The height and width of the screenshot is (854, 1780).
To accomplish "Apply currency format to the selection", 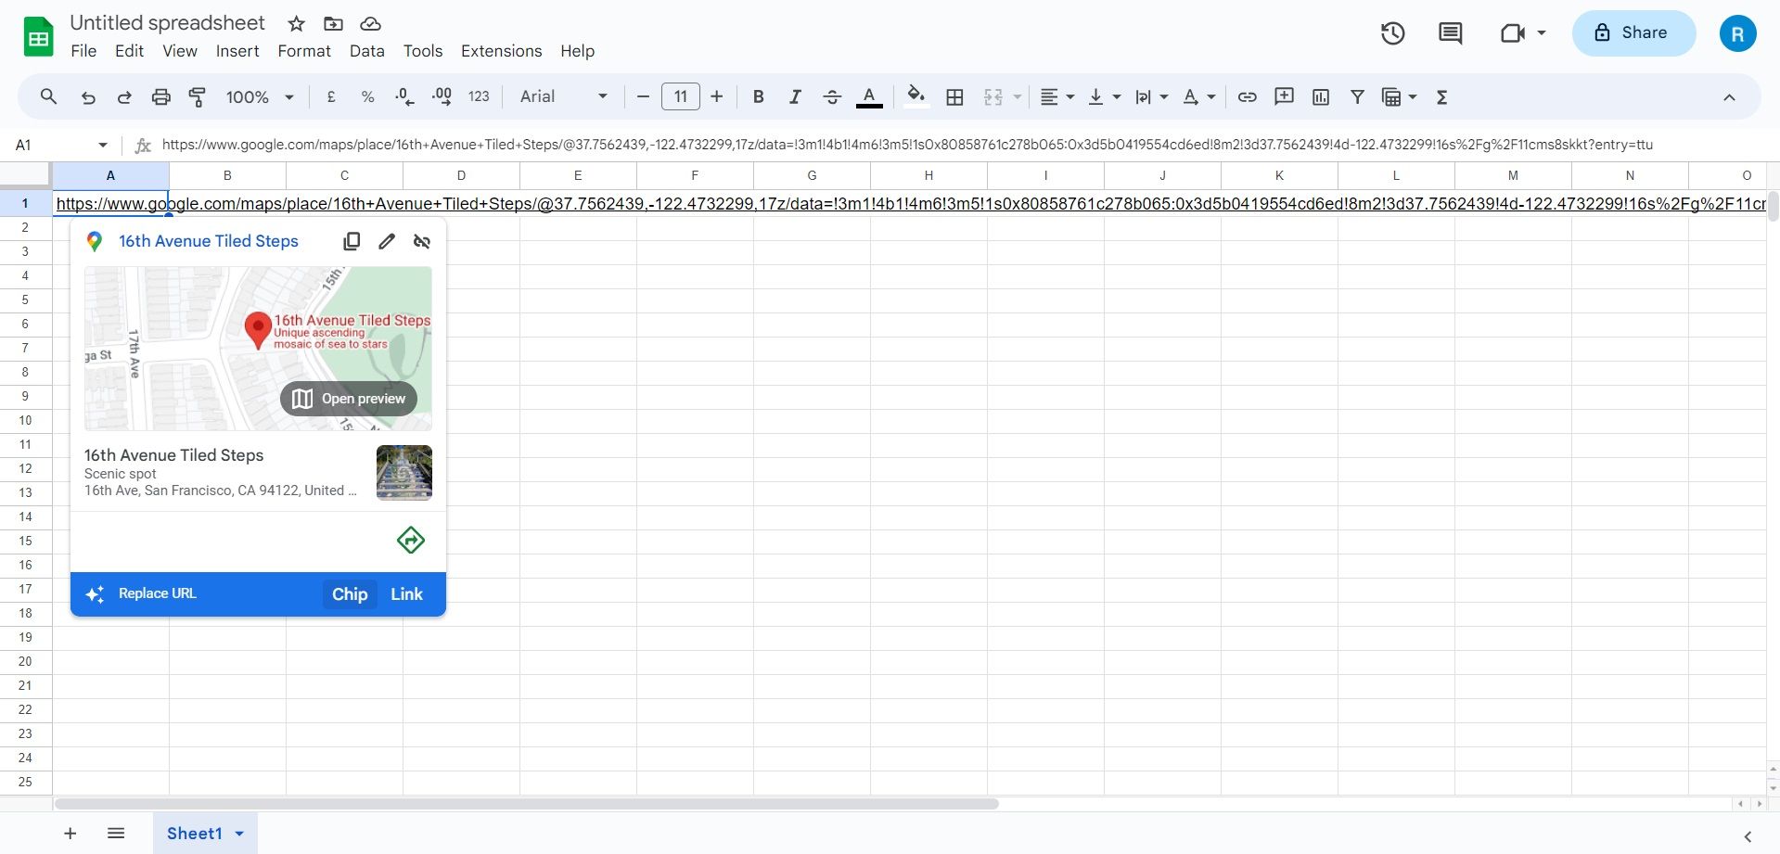I will pyautogui.click(x=331, y=96).
